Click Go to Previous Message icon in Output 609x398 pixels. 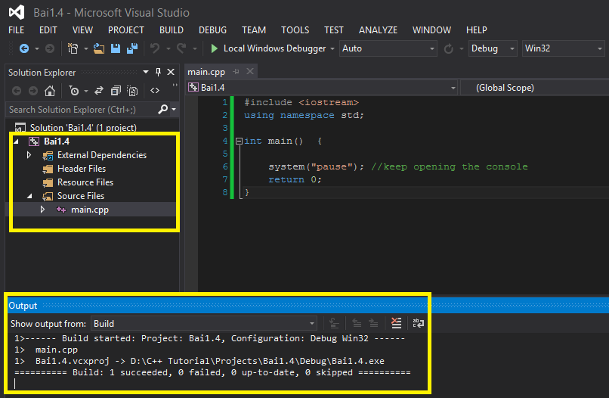357,323
